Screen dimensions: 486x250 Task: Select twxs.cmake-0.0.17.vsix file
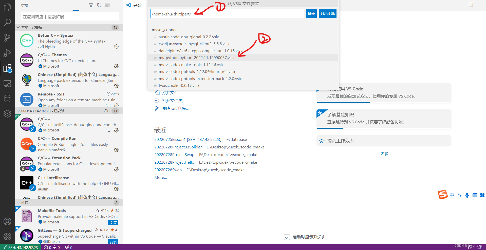(x=243, y=86)
